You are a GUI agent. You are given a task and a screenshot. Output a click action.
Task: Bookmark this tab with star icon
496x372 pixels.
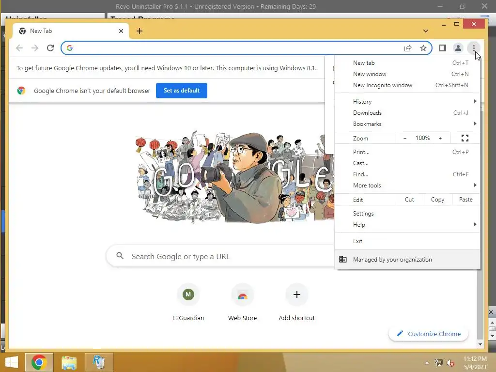tap(423, 48)
